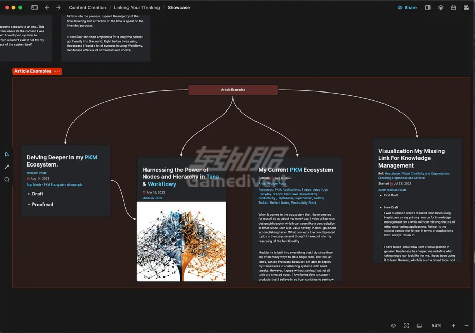This screenshot has width=475, height=333.
Task: Open the calendar icon beside Aug 14, 2023
Action: pyautogui.click(x=28, y=179)
